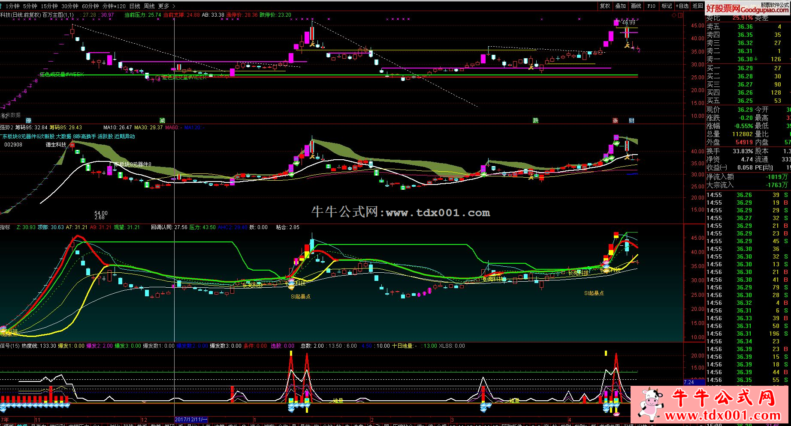791x426 pixels.
Task: Click the 涨 marker icon under main chart
Action: coord(615,121)
